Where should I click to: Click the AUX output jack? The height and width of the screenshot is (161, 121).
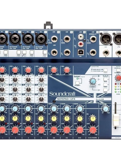click(x=106, y=53)
